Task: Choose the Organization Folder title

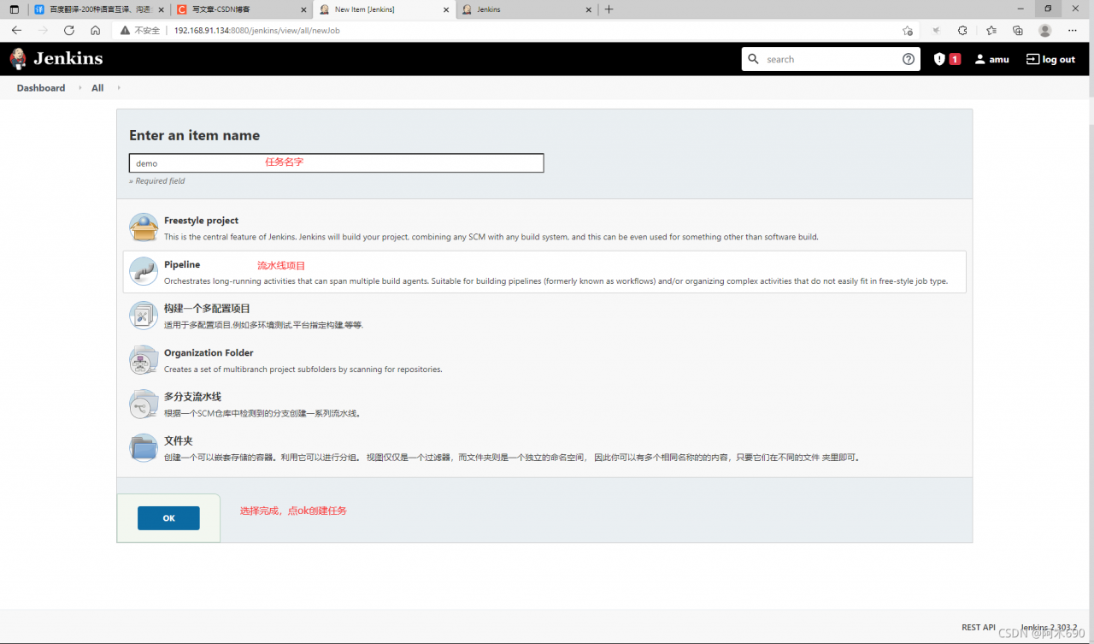Action: pos(209,352)
